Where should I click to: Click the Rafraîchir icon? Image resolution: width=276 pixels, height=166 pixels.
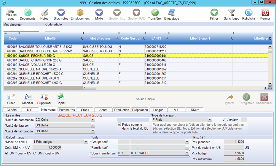(x=248, y=13)
